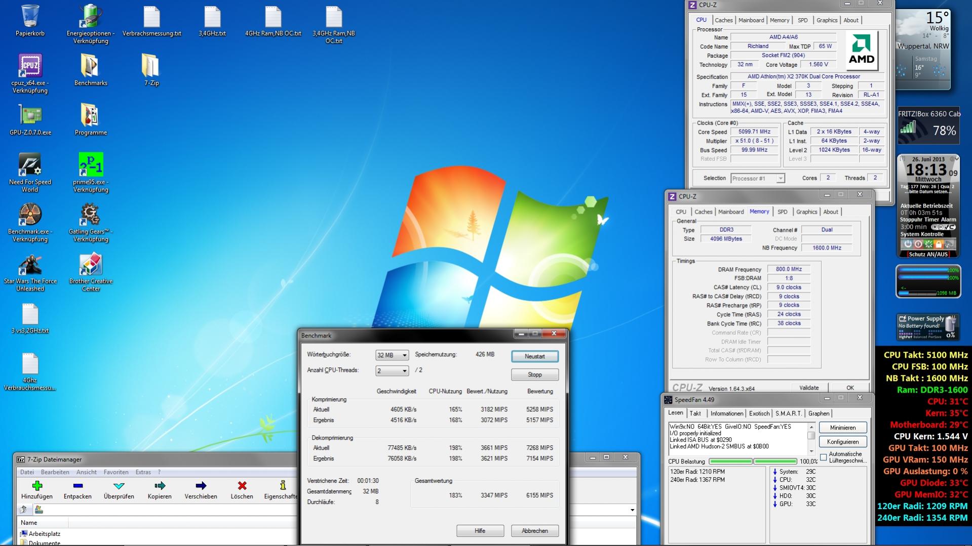Click the power icon in System Kontrolle gadget
Image resolution: width=972 pixels, height=546 pixels.
[x=908, y=244]
